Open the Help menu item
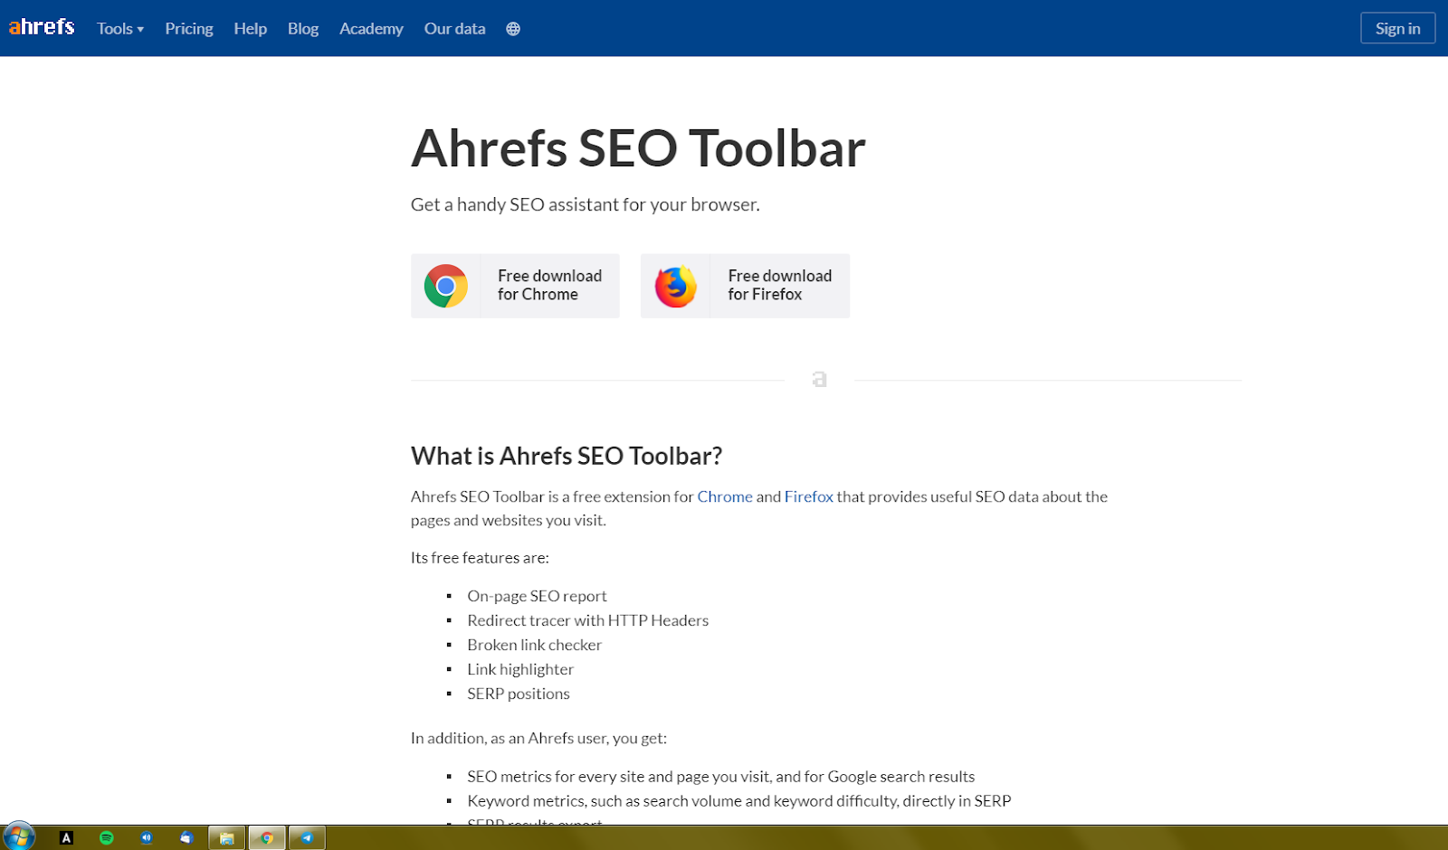The width and height of the screenshot is (1448, 850). tap(251, 29)
